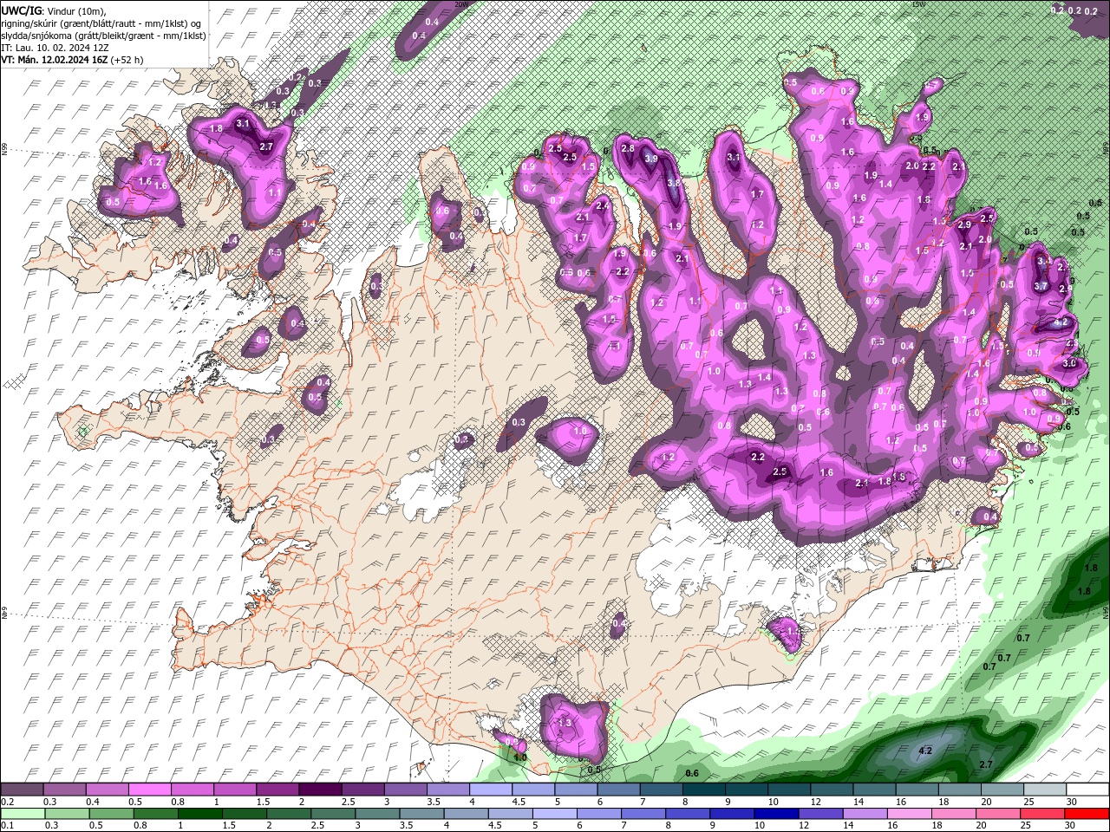Click the dark green 1 swatch, lower legend row
This screenshot has width=1110, height=832.
point(200,814)
